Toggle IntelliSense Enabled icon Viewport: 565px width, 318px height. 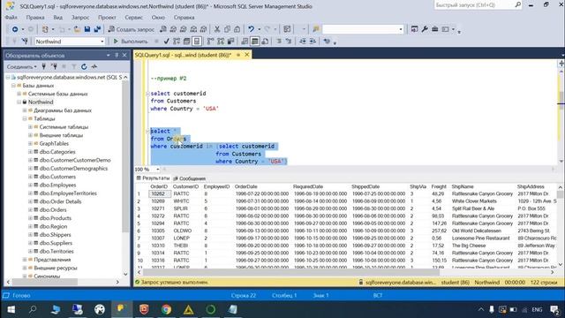(x=197, y=42)
